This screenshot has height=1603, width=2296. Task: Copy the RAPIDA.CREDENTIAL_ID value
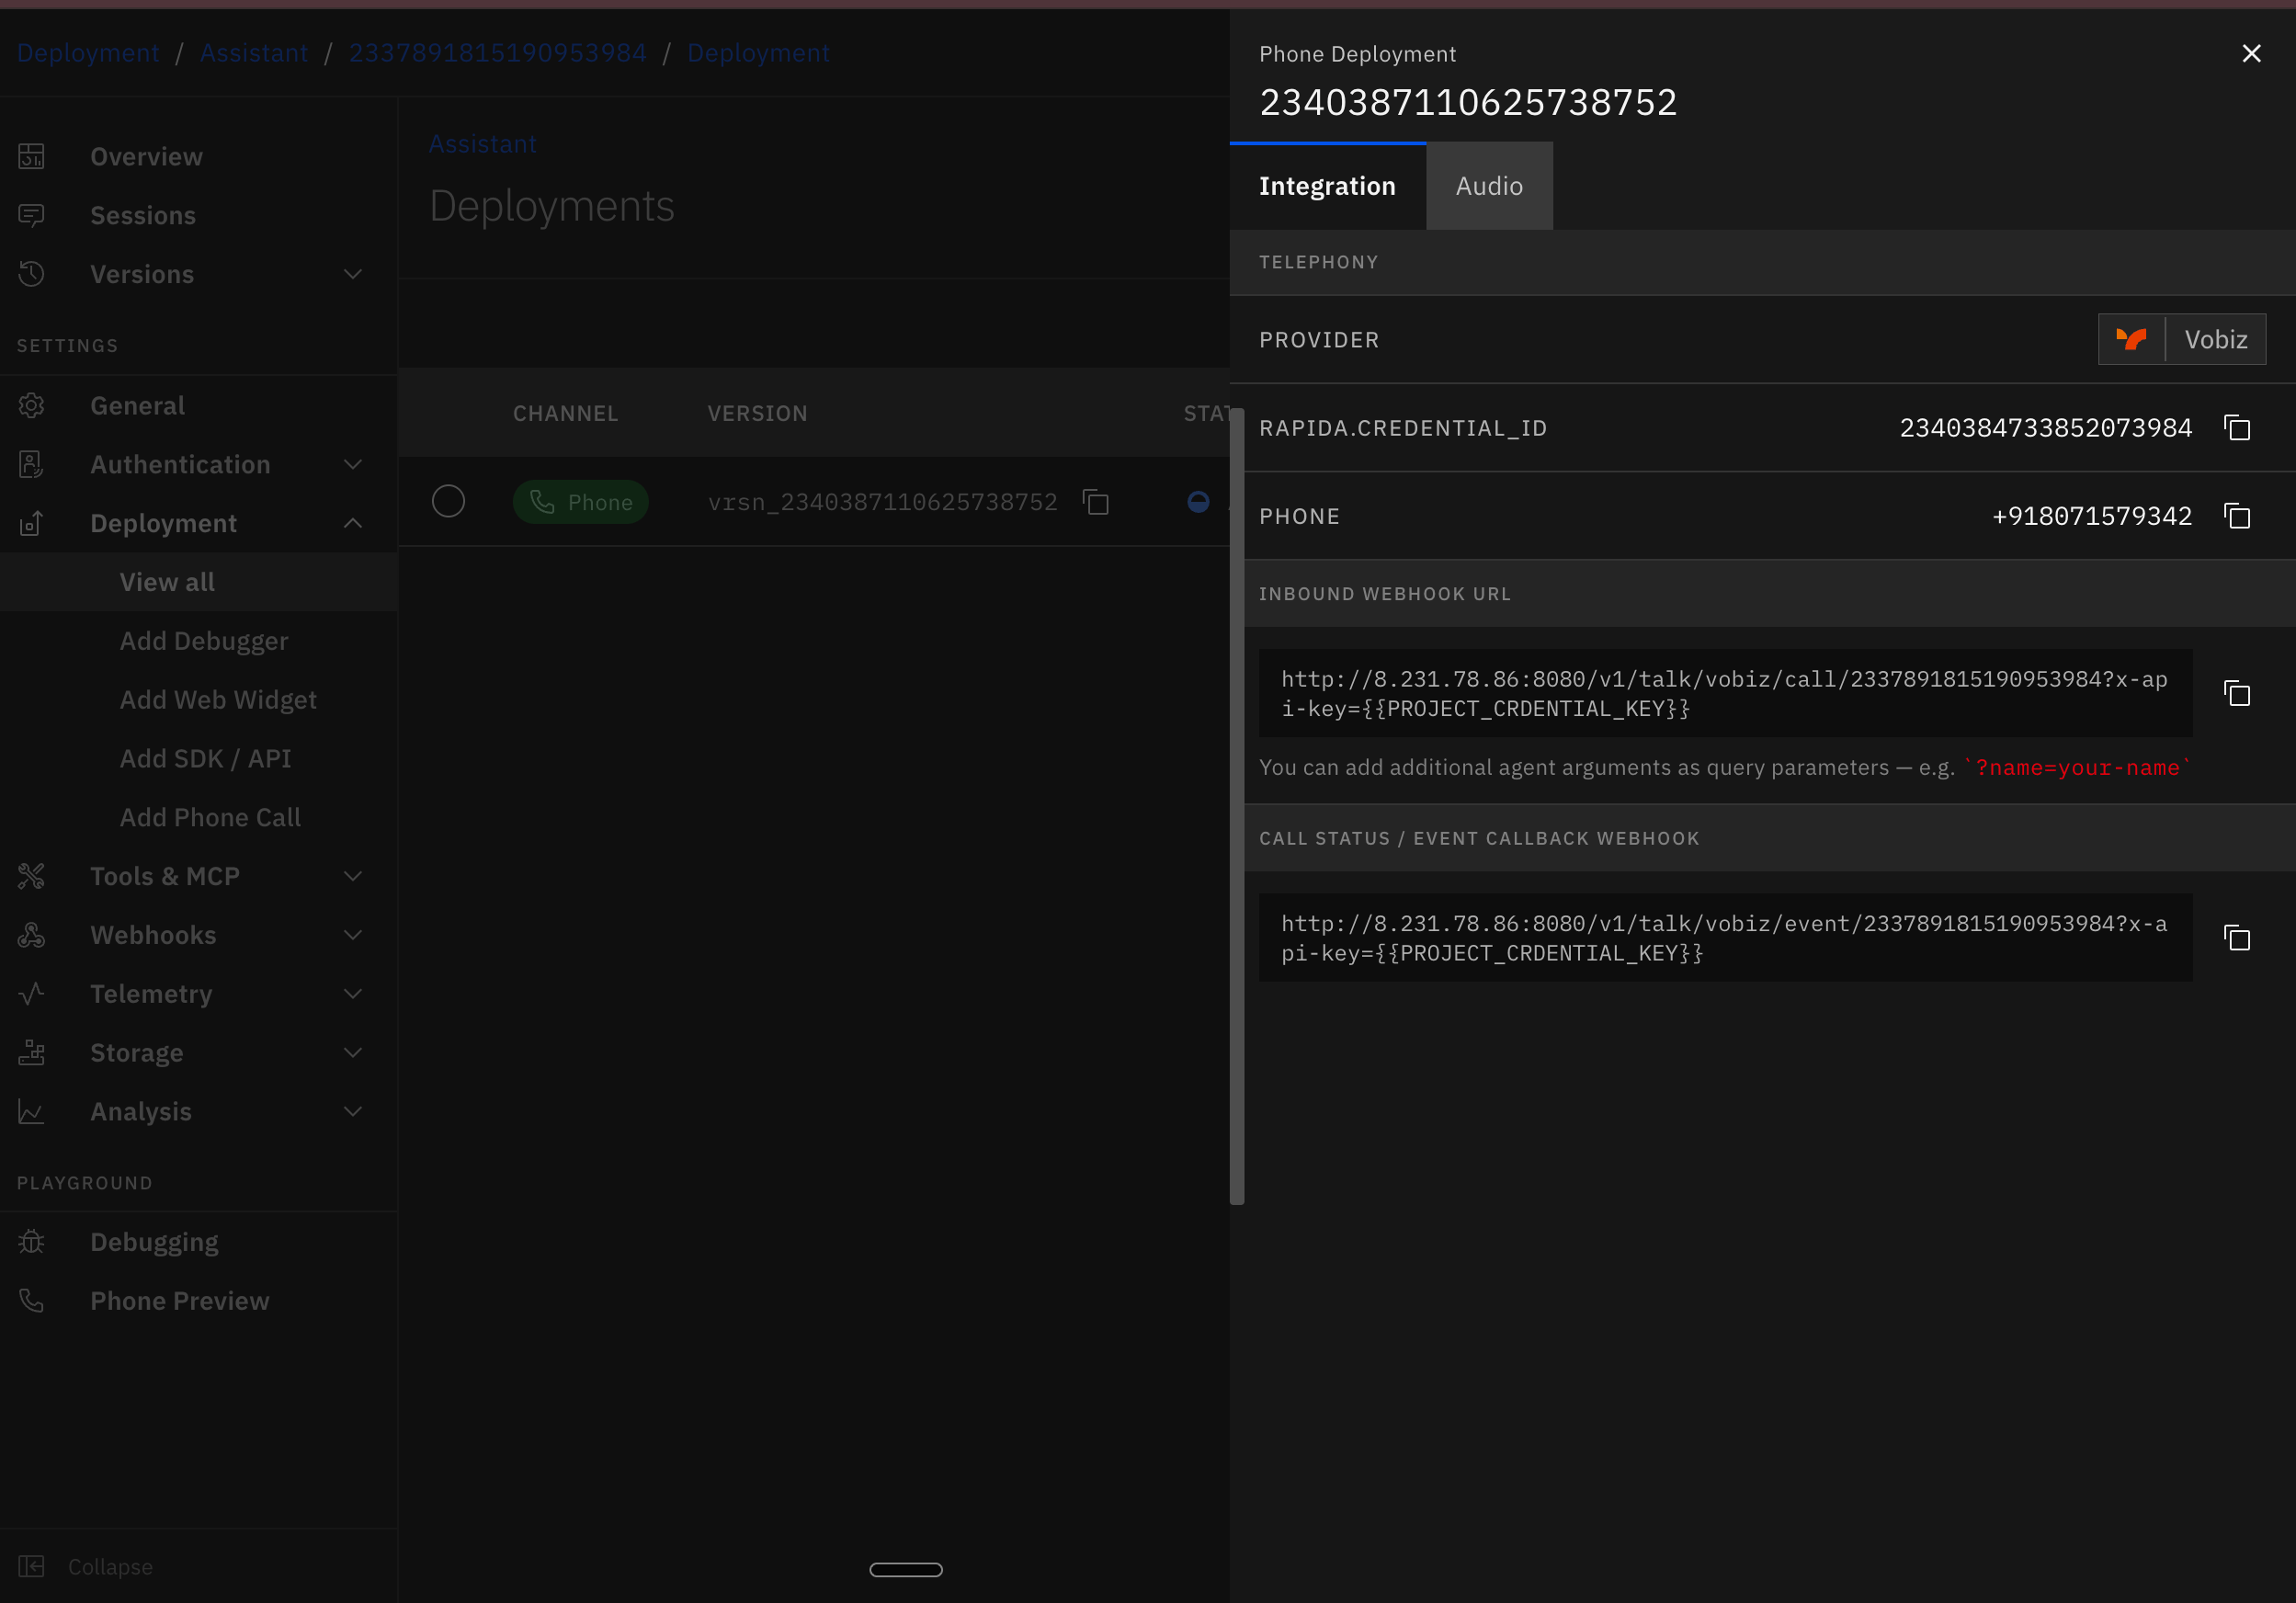pyautogui.click(x=2237, y=428)
